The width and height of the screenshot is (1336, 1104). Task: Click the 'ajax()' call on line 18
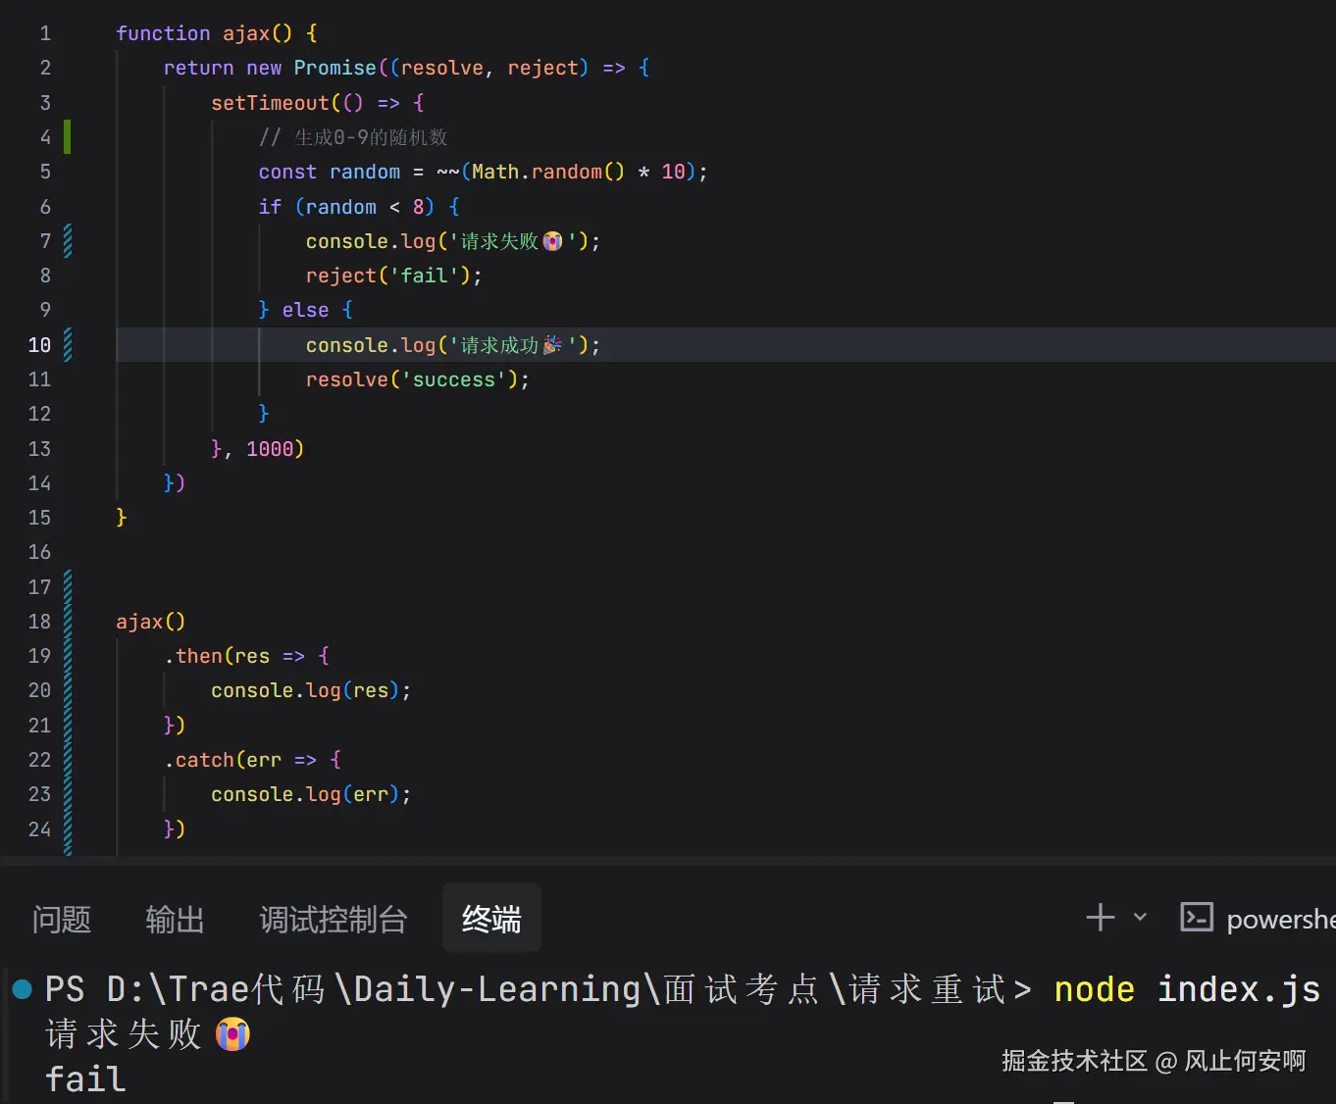[x=150, y=622]
